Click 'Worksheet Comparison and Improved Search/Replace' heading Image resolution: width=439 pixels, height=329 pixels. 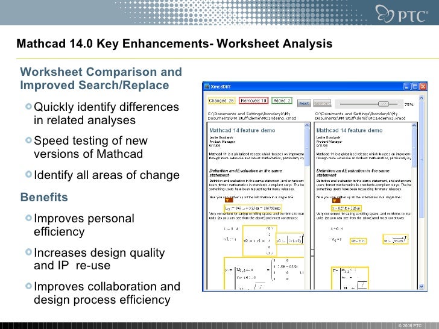(101, 78)
